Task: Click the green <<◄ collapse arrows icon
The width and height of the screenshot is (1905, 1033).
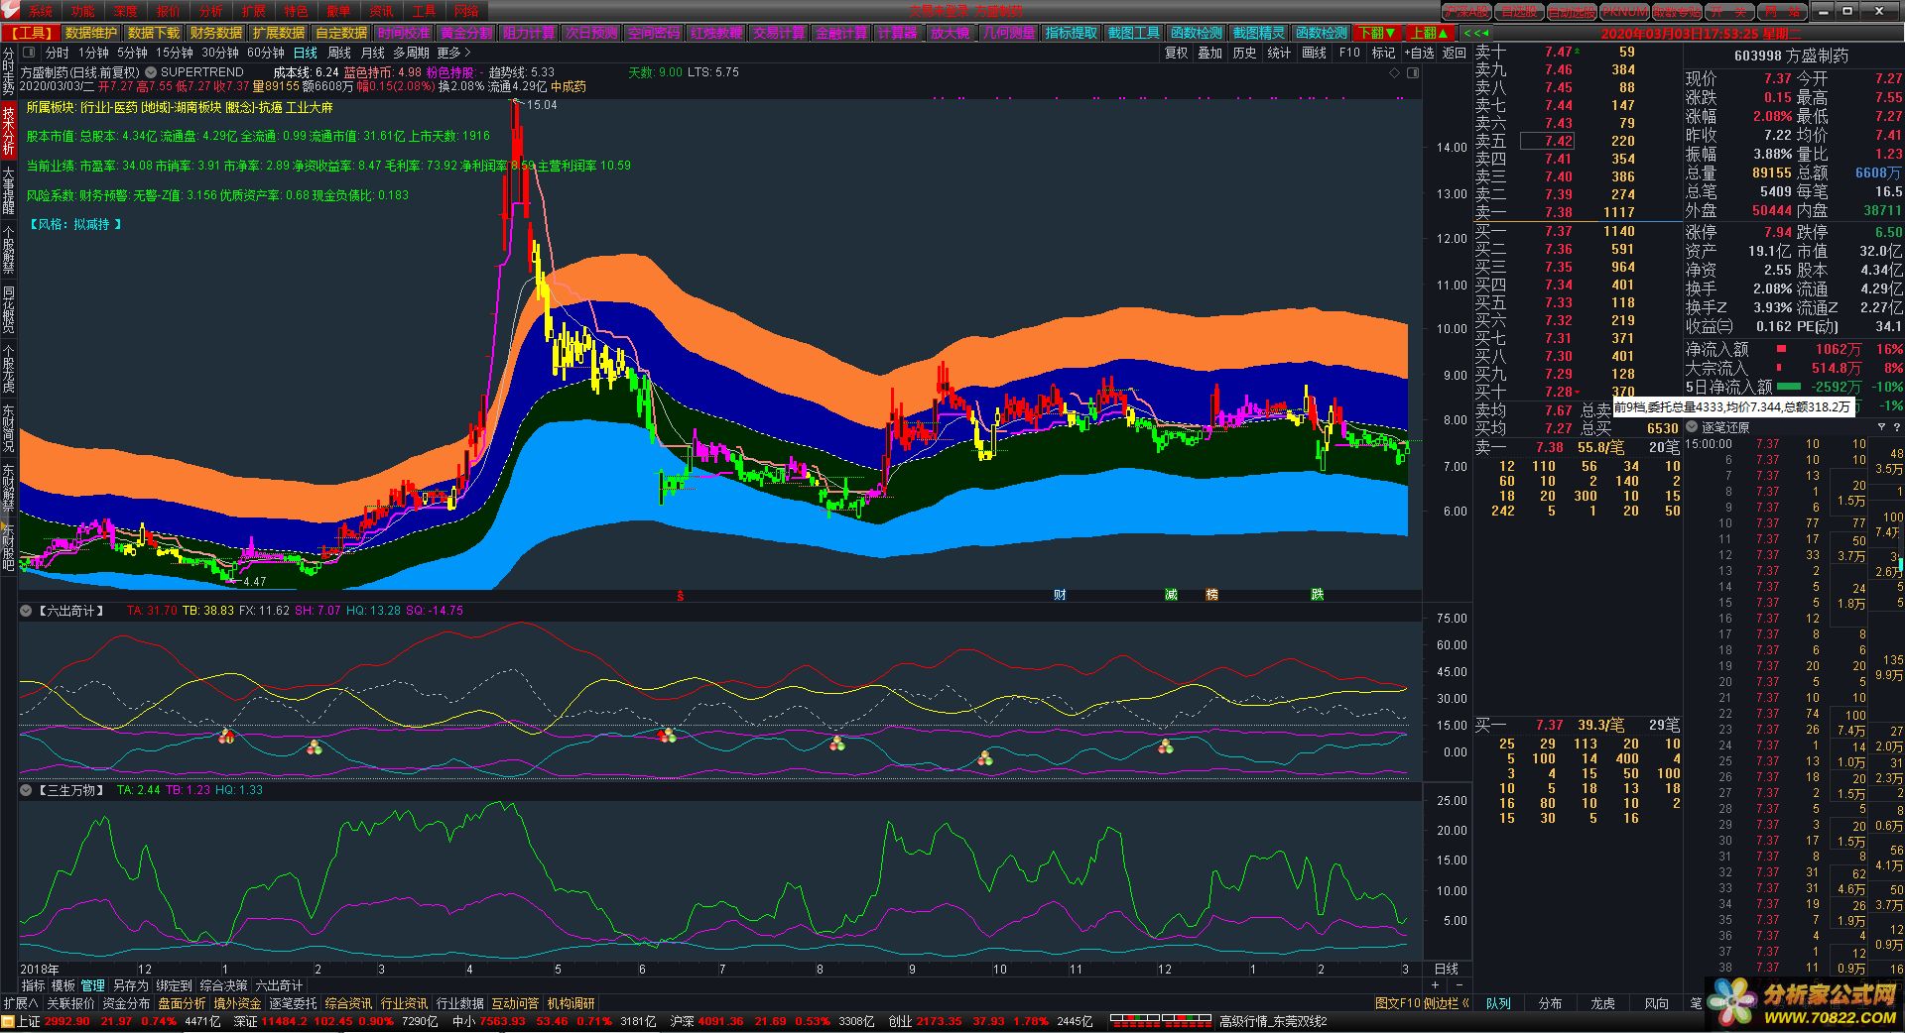Action: 1475,33
